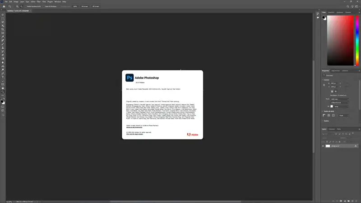Open the Window menu
The image size is (361, 203).
[58, 2]
